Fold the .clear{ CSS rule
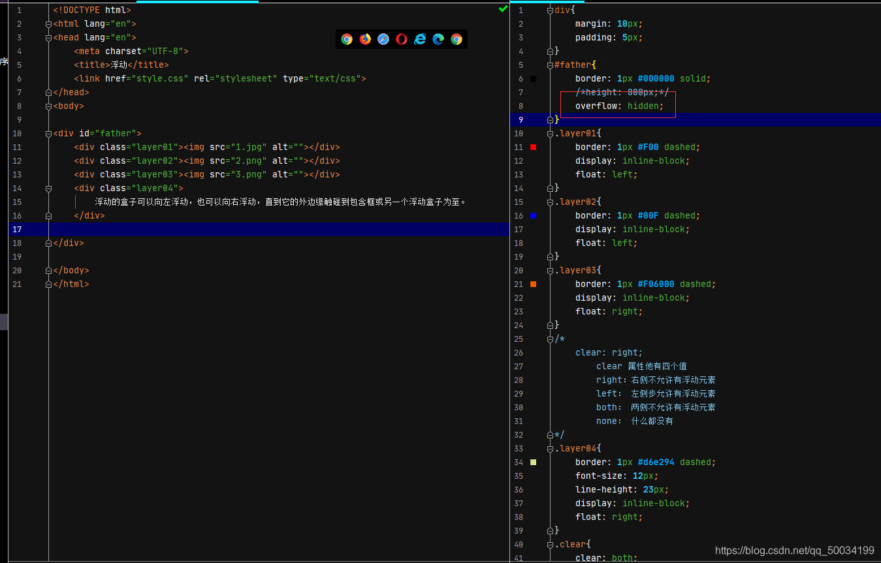This screenshot has height=563, width=881. click(x=550, y=545)
